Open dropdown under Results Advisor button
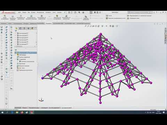This screenshot has width=167, height=125. coord(66,21)
